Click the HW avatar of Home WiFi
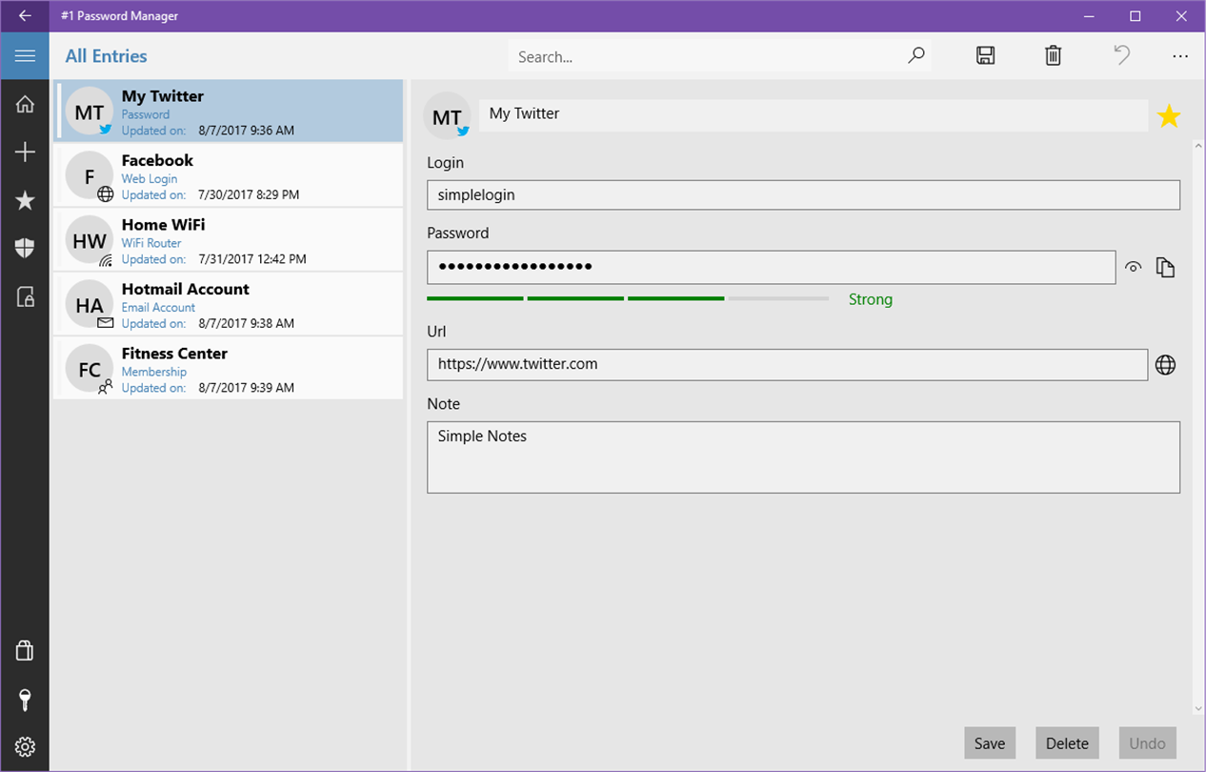Viewport: 1206px width, 772px height. click(x=90, y=241)
